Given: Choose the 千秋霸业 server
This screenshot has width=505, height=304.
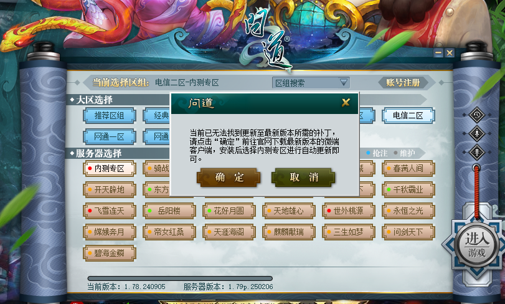Looking at the screenshot, I should point(408,189).
